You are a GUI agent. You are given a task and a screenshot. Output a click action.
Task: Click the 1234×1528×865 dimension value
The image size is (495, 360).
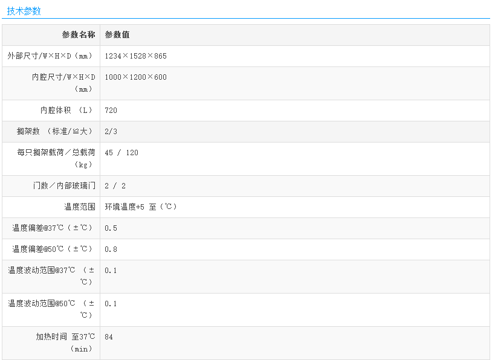click(135, 56)
